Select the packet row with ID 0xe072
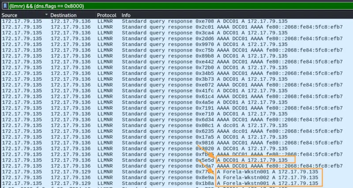The height and width of the screenshot is (188, 353). point(177,85)
